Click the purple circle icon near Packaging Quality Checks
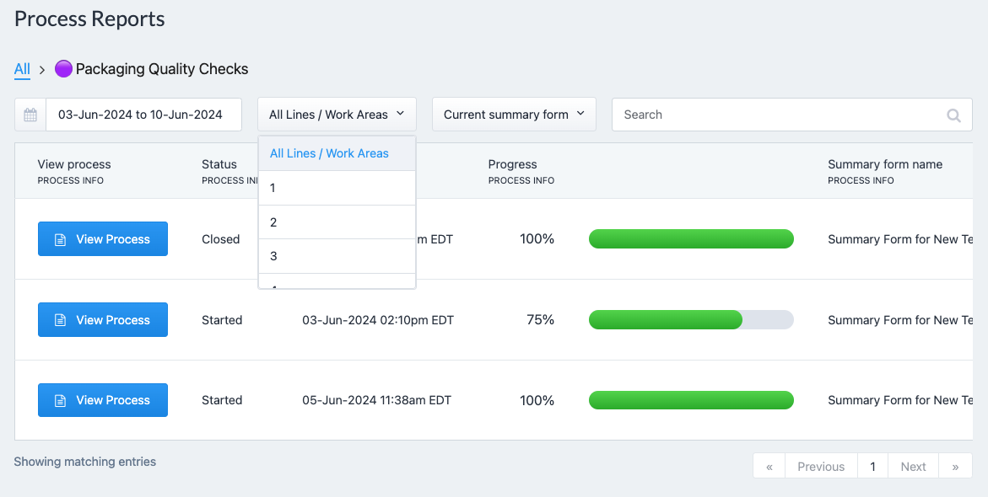988x497 pixels. pos(63,68)
